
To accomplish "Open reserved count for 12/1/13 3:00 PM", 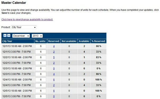I will (x=54, y=52).
